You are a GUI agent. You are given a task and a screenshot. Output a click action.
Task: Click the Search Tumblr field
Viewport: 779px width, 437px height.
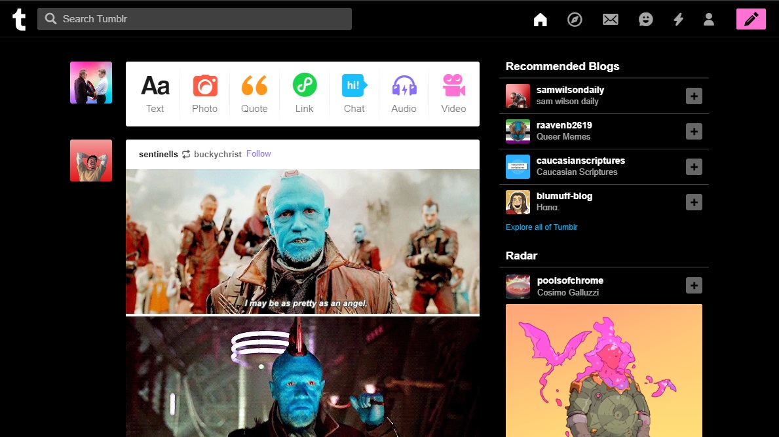[194, 19]
